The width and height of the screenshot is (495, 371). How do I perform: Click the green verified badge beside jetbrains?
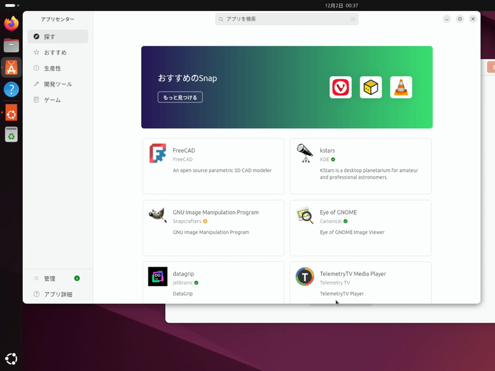click(196, 283)
